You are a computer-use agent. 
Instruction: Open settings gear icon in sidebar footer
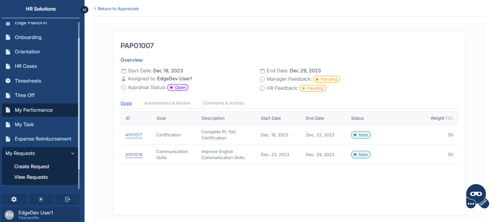(14, 199)
